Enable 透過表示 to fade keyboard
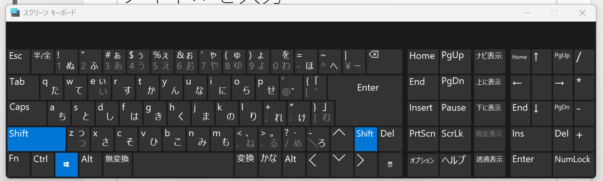The height and width of the screenshot is (181, 603). pyautogui.click(x=489, y=164)
